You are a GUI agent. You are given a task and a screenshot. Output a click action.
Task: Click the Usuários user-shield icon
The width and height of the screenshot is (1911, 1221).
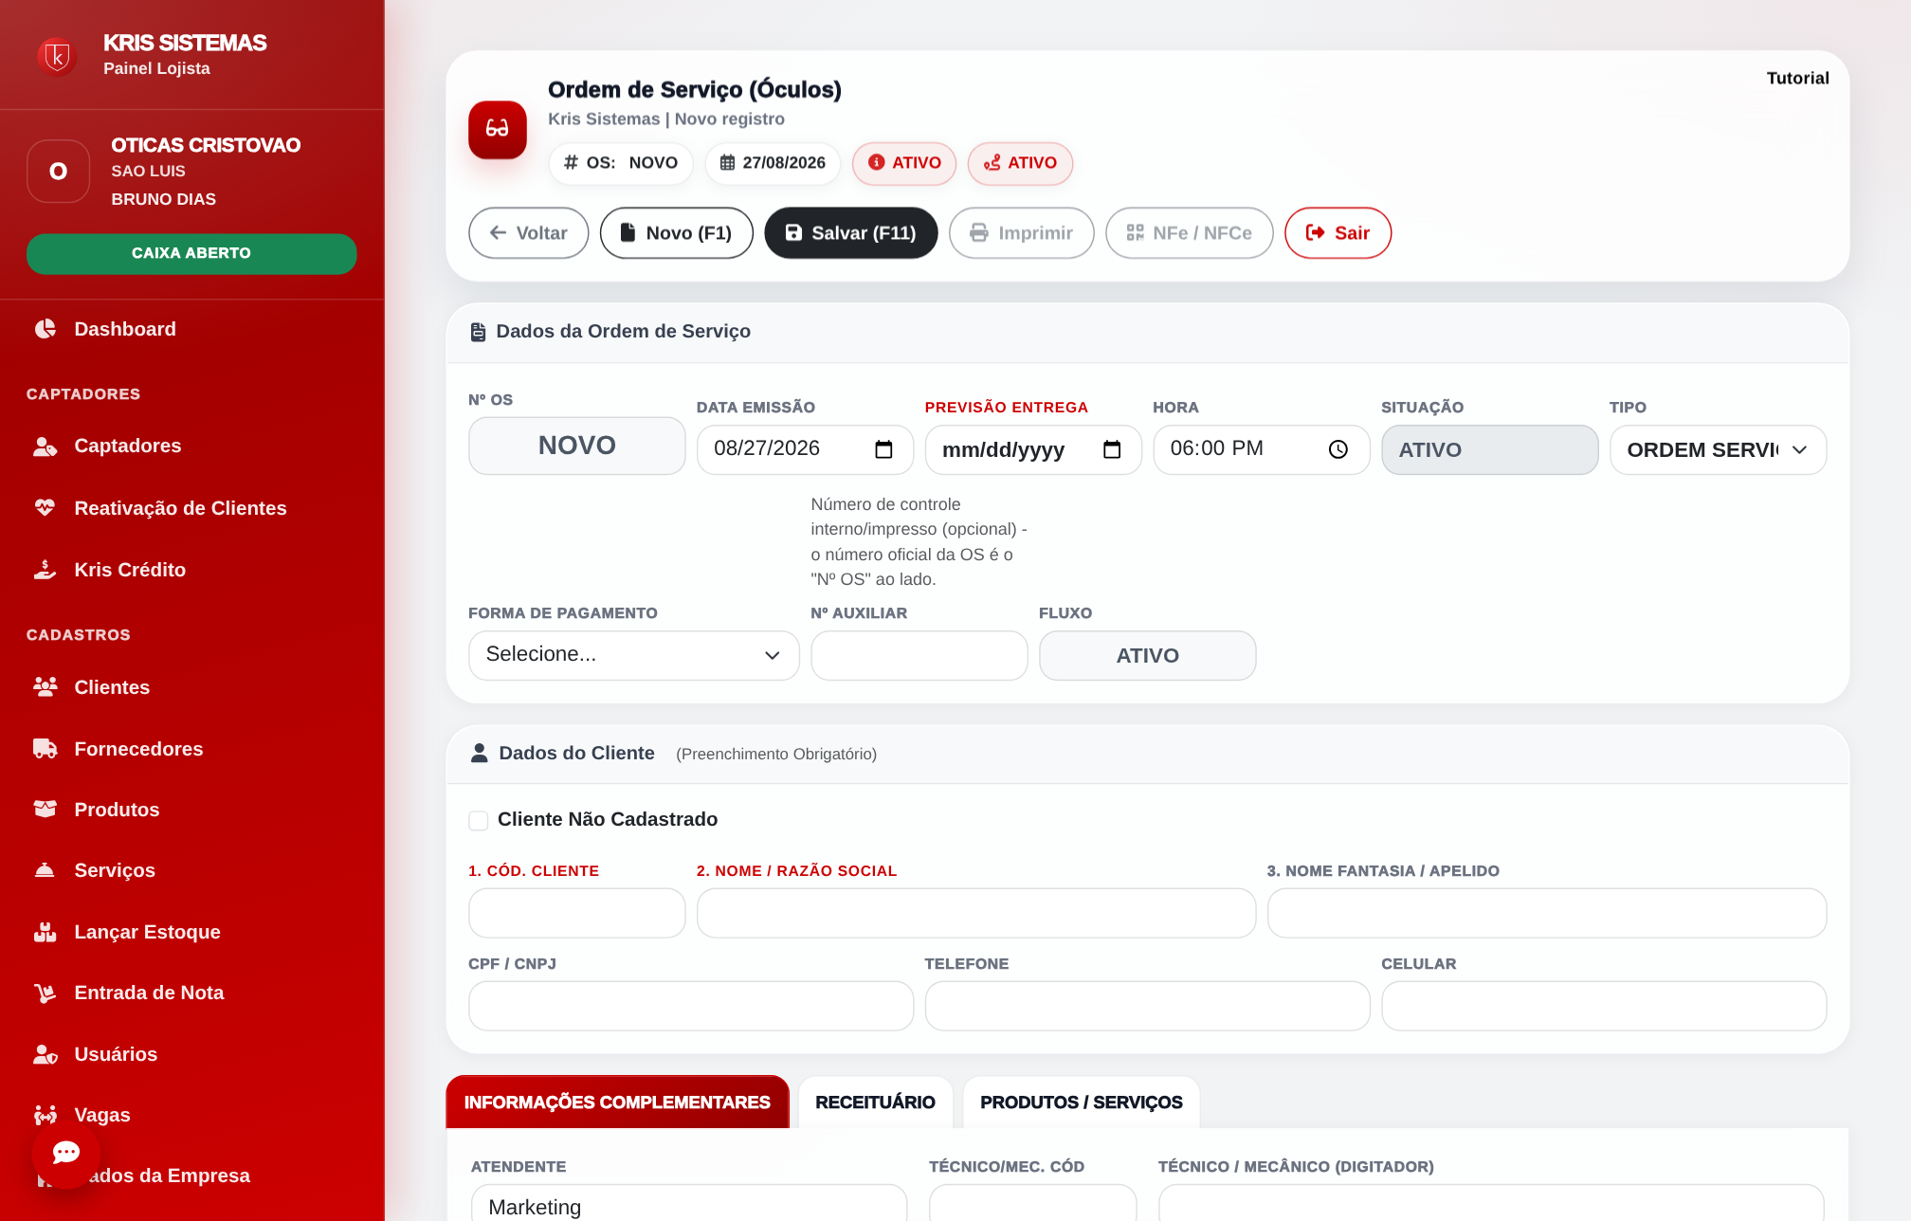(45, 1054)
